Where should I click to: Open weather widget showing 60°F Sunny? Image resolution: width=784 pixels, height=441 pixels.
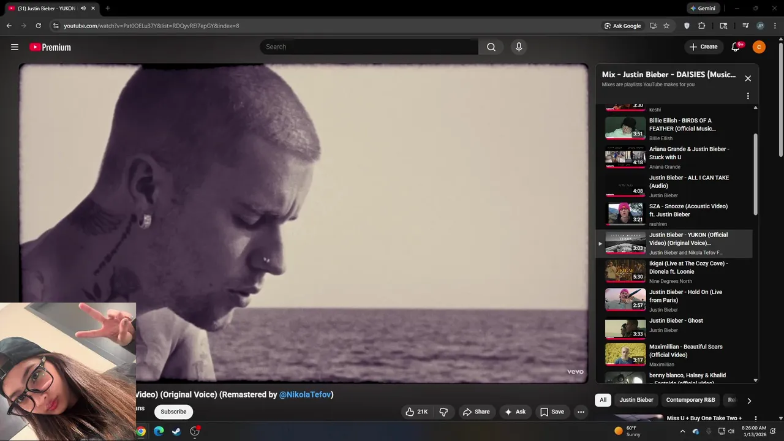[x=627, y=431]
